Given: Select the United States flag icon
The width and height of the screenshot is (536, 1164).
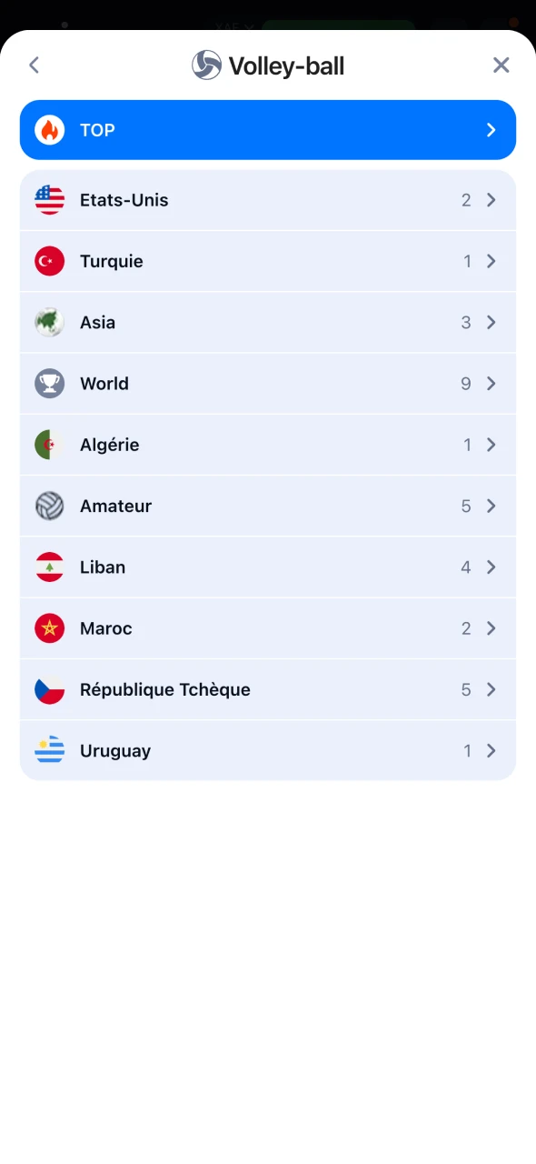Looking at the screenshot, I should point(49,200).
